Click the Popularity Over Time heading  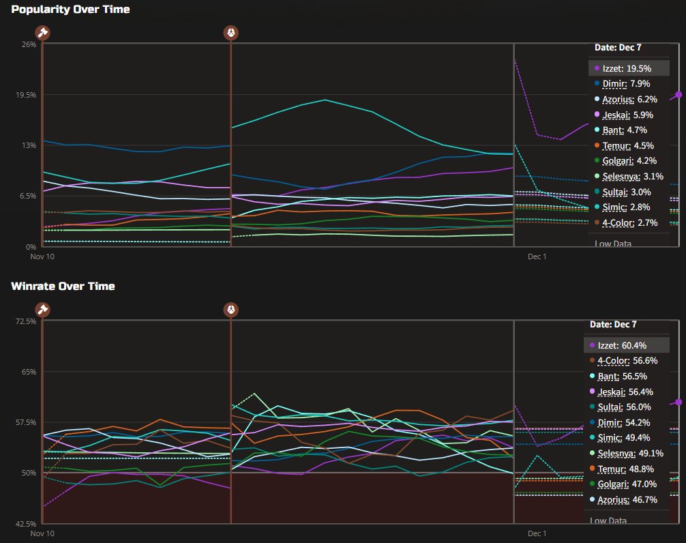(70, 10)
